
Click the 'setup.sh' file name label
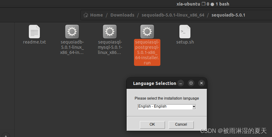tap(185, 42)
